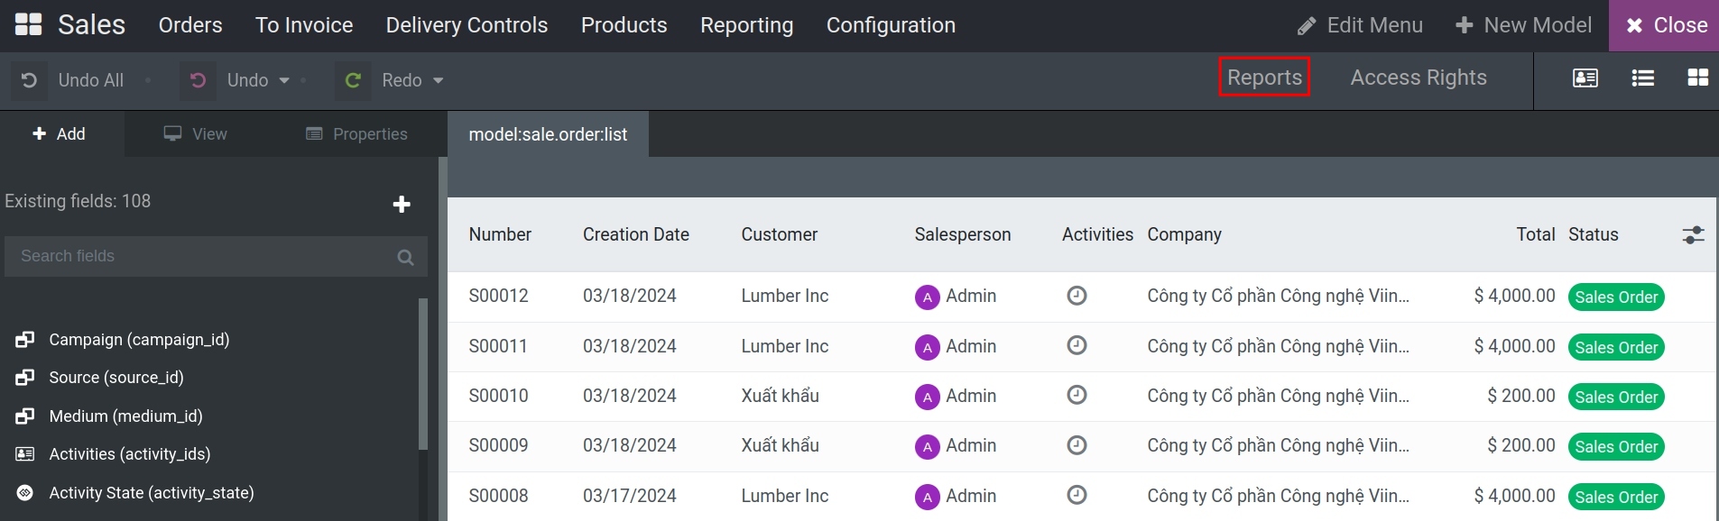Image resolution: width=1719 pixels, height=521 pixels.
Task: Click Xuất khẩu customer in S00010 row
Action: click(x=781, y=396)
